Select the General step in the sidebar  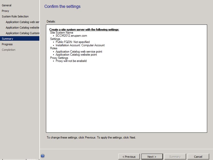(x=7, y=5)
